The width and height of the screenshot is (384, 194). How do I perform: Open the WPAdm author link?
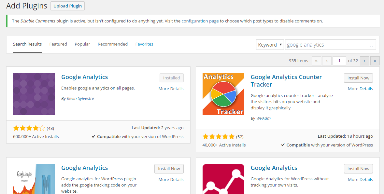click(x=263, y=118)
